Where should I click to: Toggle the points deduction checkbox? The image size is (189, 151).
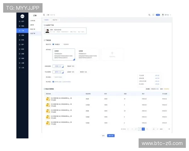tap(53, 81)
